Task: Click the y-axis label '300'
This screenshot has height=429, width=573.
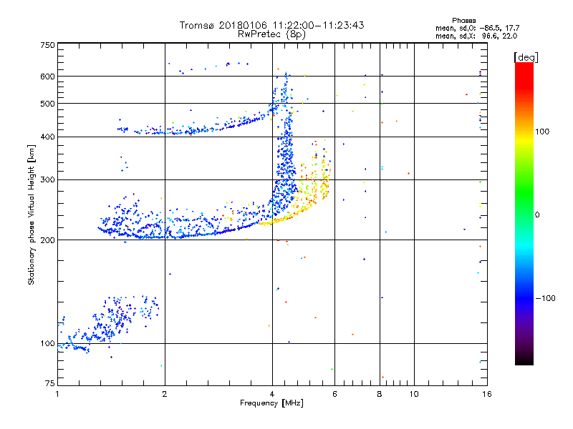Action: point(47,180)
